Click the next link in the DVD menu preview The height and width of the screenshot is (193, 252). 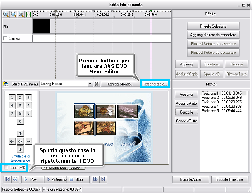pyautogui.click(x=128, y=144)
